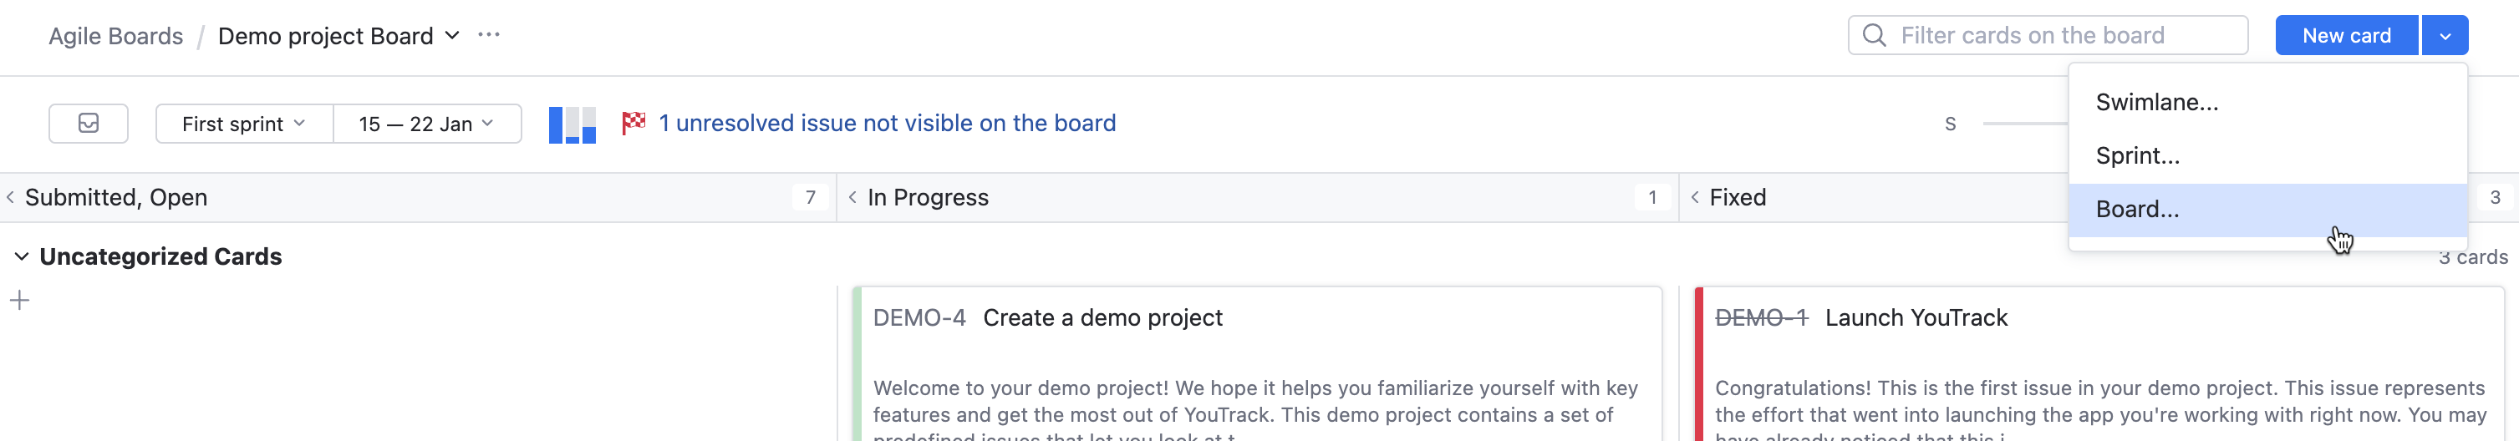Image resolution: width=2519 pixels, height=441 pixels.
Task: Open the 15 — 22 Jan date dropdown
Action: point(426,124)
